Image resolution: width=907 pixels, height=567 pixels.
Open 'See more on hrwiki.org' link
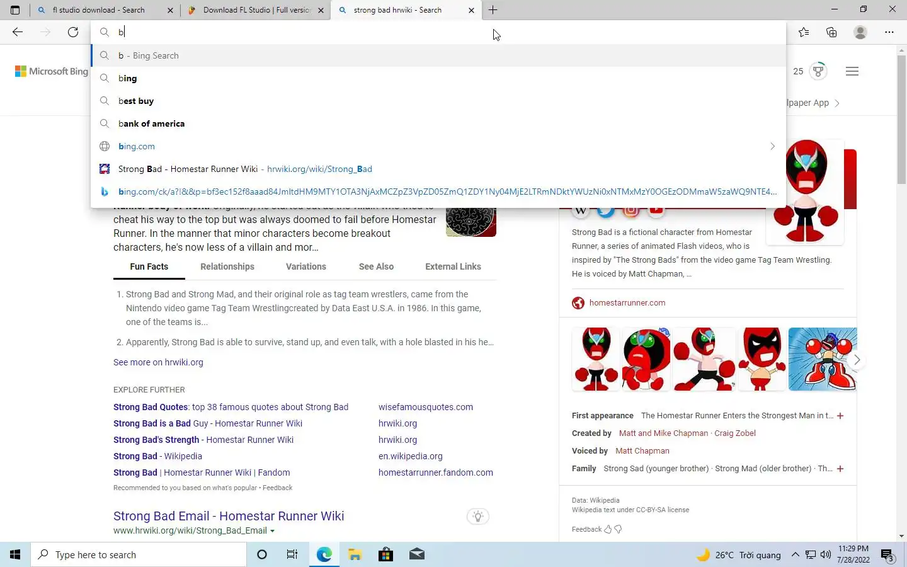[x=158, y=362]
